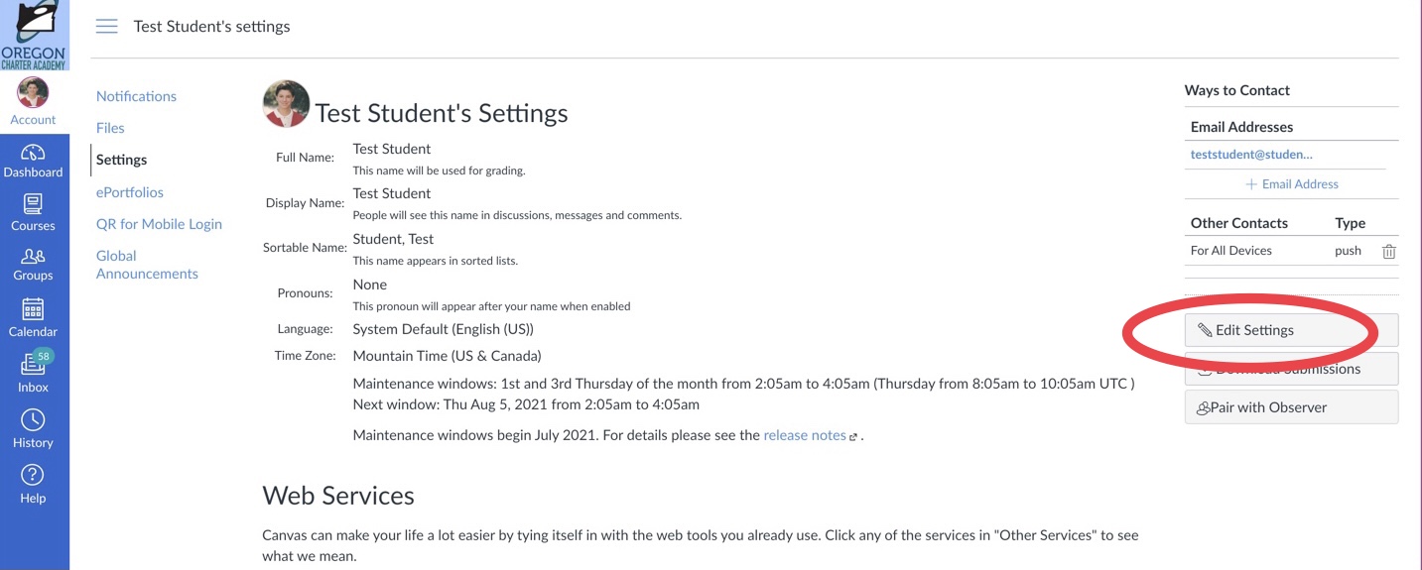The width and height of the screenshot is (1422, 570).
Task: Add a new Email Address
Action: pyautogui.click(x=1292, y=184)
